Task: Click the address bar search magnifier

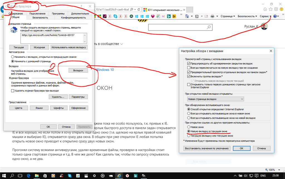Action: (x=132, y=9)
